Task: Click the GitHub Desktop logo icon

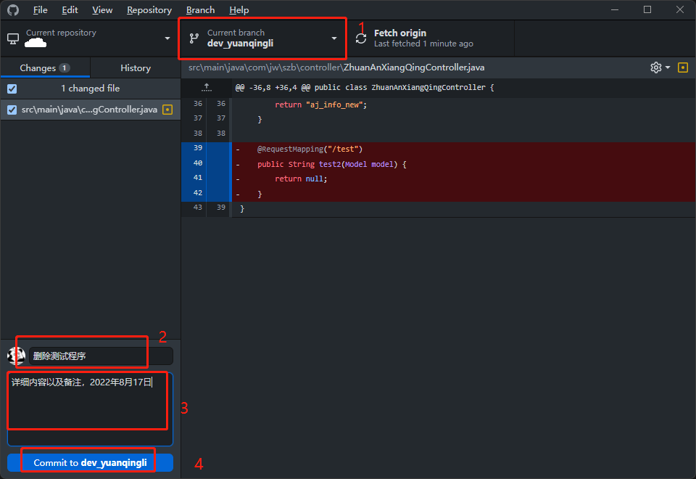Action: [13, 9]
